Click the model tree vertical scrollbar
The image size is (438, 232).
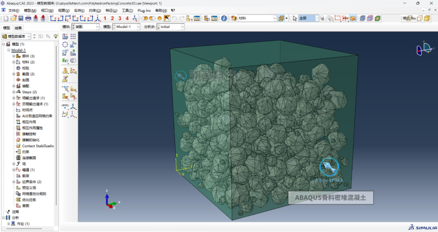point(56,126)
